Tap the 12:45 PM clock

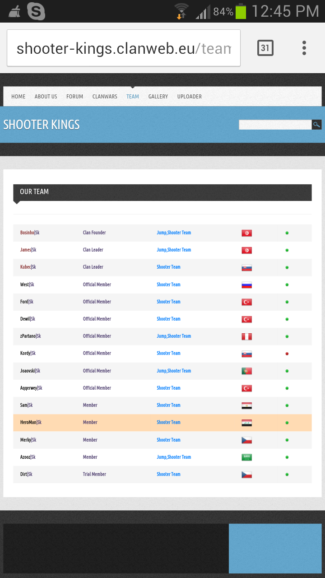285,11
